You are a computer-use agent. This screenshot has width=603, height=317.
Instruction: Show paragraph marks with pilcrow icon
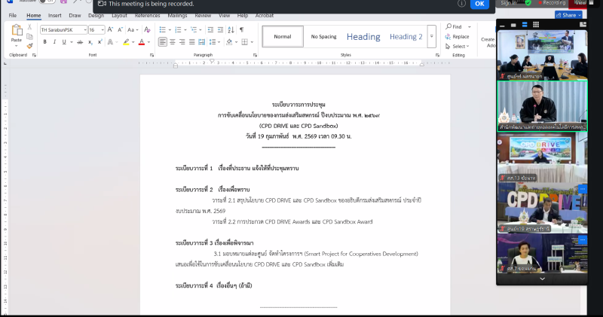pos(241,29)
